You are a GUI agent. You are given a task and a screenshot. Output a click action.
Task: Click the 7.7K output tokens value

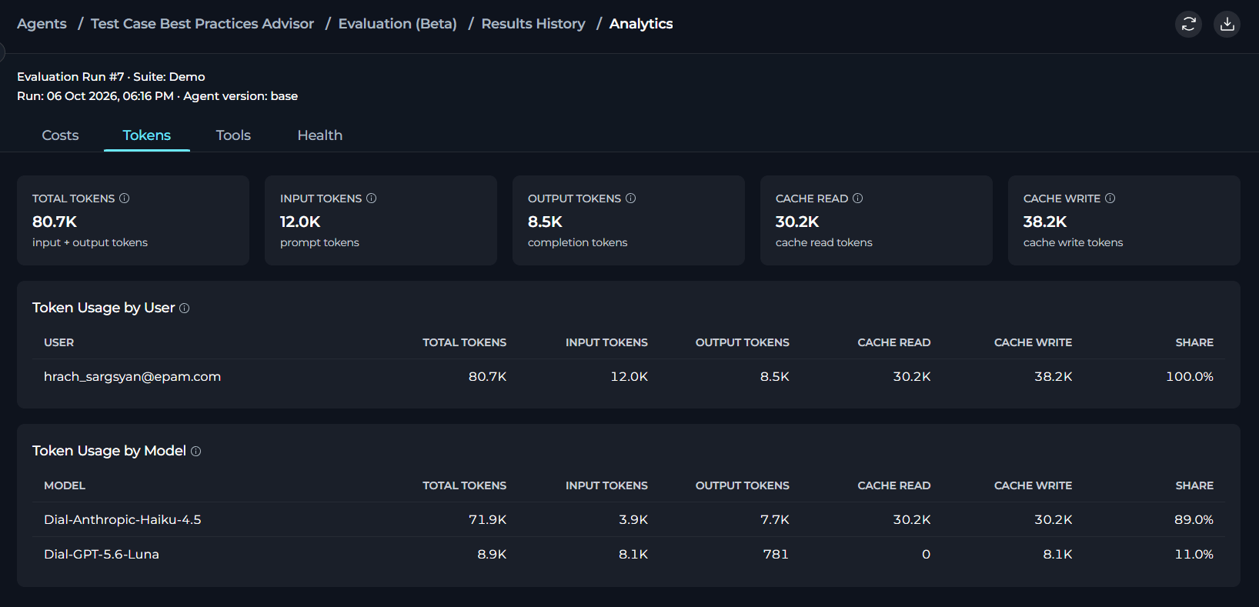coord(775,519)
